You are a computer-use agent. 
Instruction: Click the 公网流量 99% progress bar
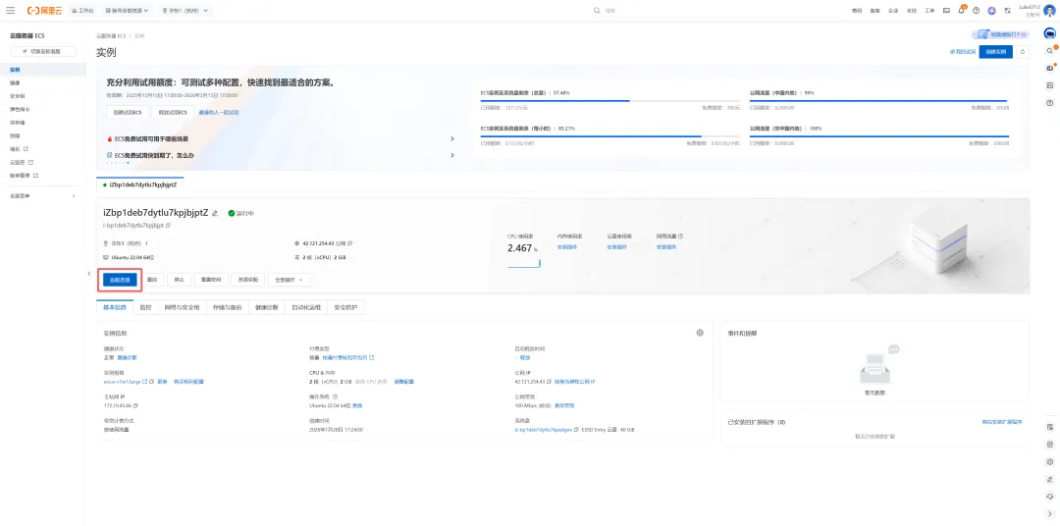[x=878, y=101]
